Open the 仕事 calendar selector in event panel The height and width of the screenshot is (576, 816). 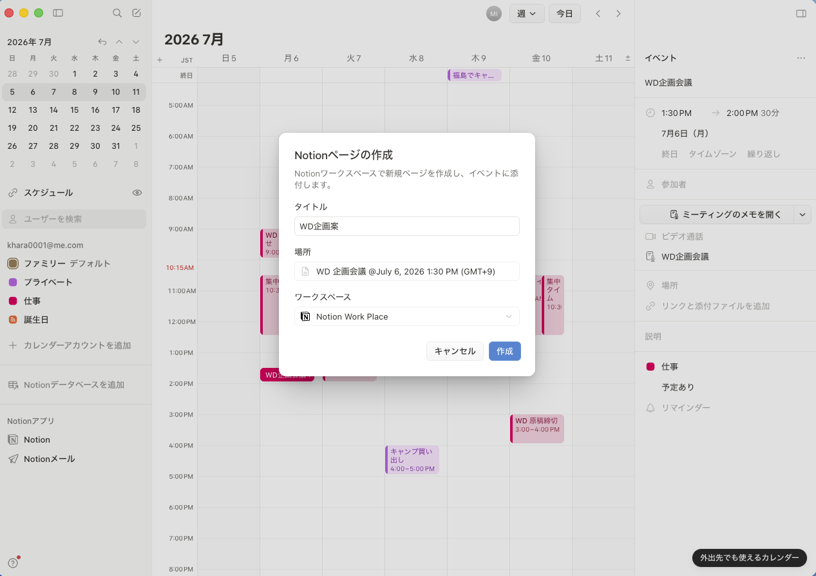point(670,367)
